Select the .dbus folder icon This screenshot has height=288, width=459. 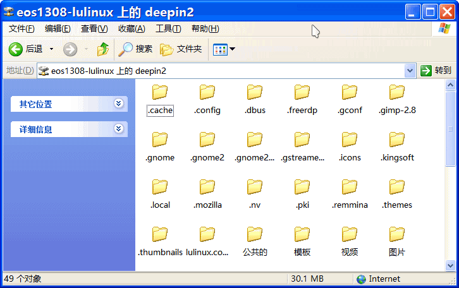point(255,92)
